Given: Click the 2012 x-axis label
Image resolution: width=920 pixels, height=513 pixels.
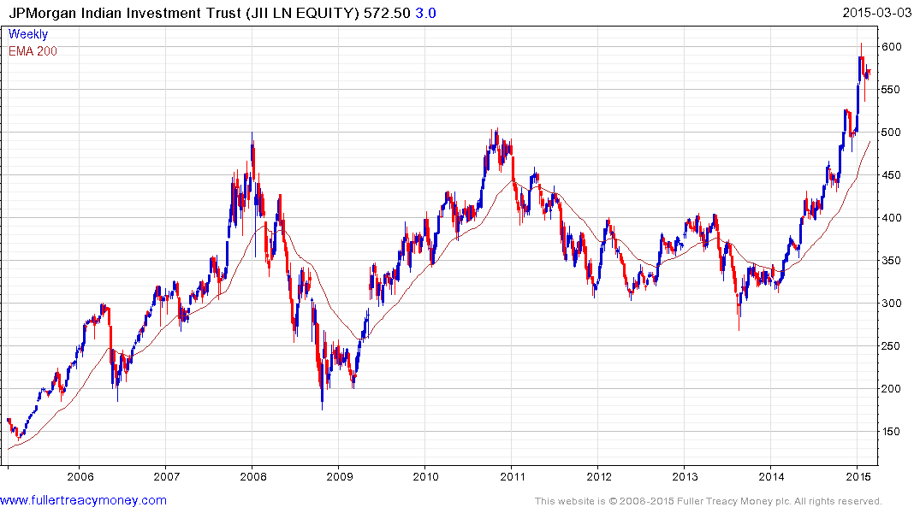Looking at the screenshot, I should [598, 476].
